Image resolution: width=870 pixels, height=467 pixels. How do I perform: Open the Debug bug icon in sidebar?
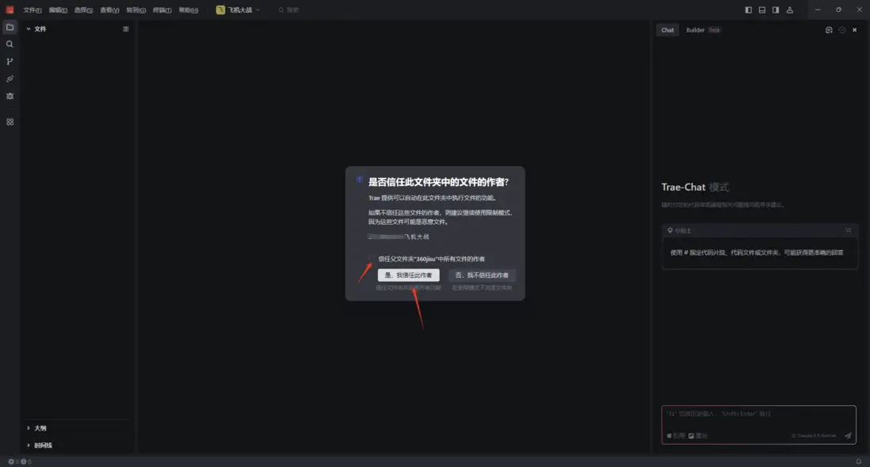point(10,96)
